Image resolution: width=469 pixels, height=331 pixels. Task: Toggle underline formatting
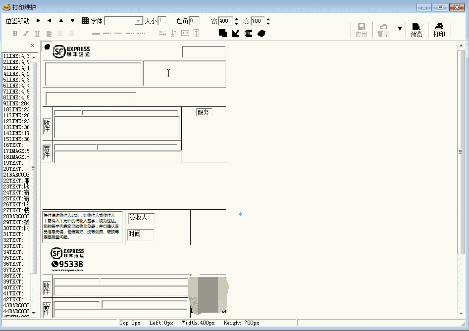37,34
